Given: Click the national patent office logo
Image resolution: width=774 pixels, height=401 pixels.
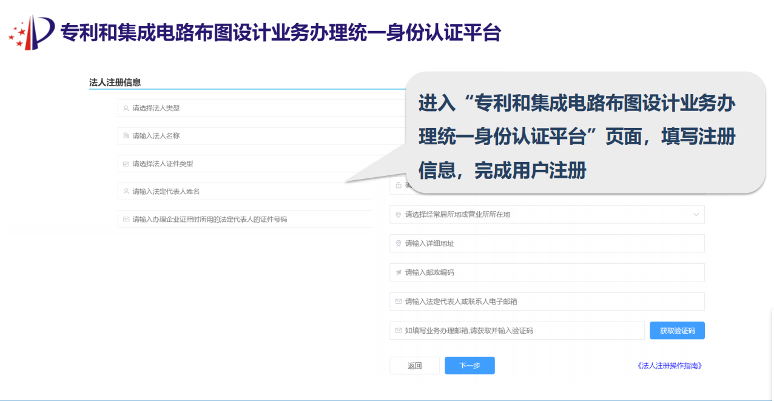Looking at the screenshot, I should coord(32,33).
